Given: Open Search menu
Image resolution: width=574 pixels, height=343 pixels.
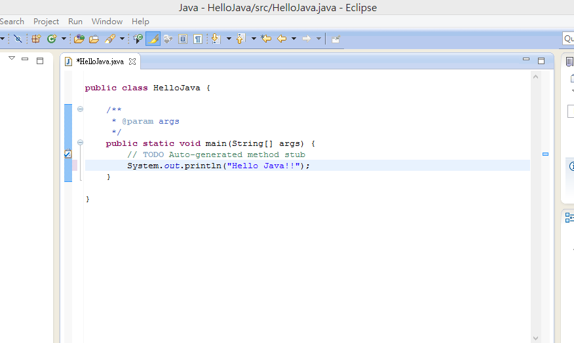Looking at the screenshot, I should point(12,21).
